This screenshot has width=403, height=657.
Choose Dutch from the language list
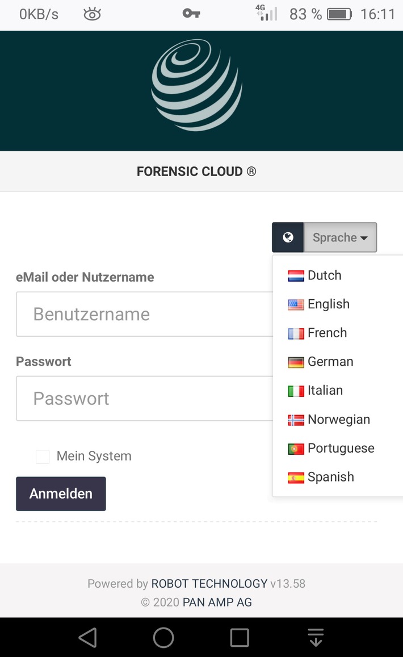click(324, 275)
